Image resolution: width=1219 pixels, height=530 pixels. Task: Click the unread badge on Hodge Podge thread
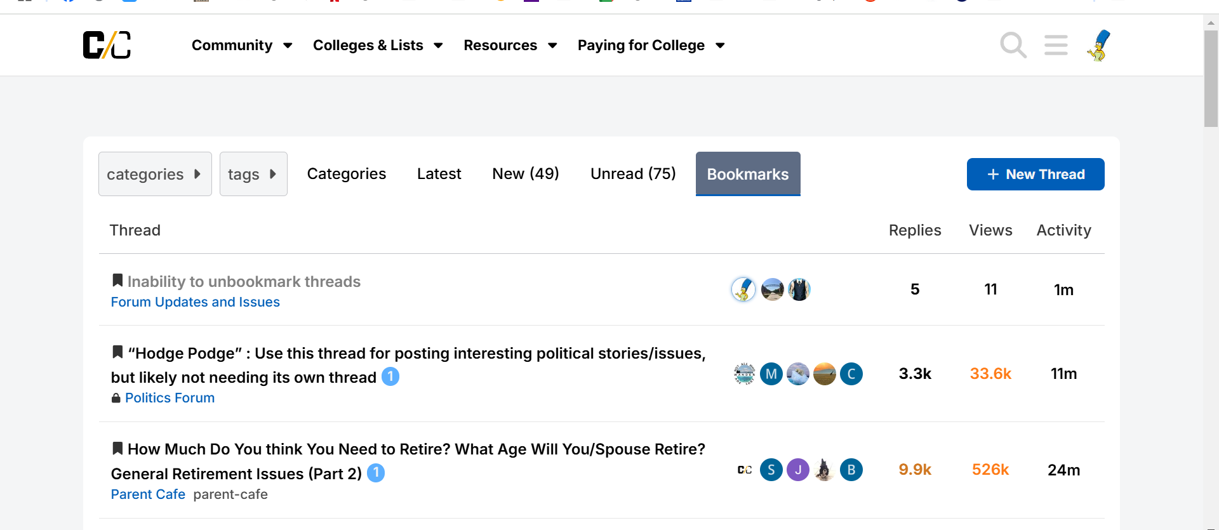pos(390,377)
